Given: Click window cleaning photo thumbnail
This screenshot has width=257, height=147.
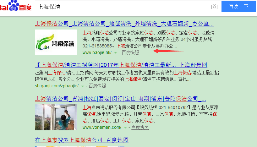Looking at the screenshot, I should coord(56,117).
